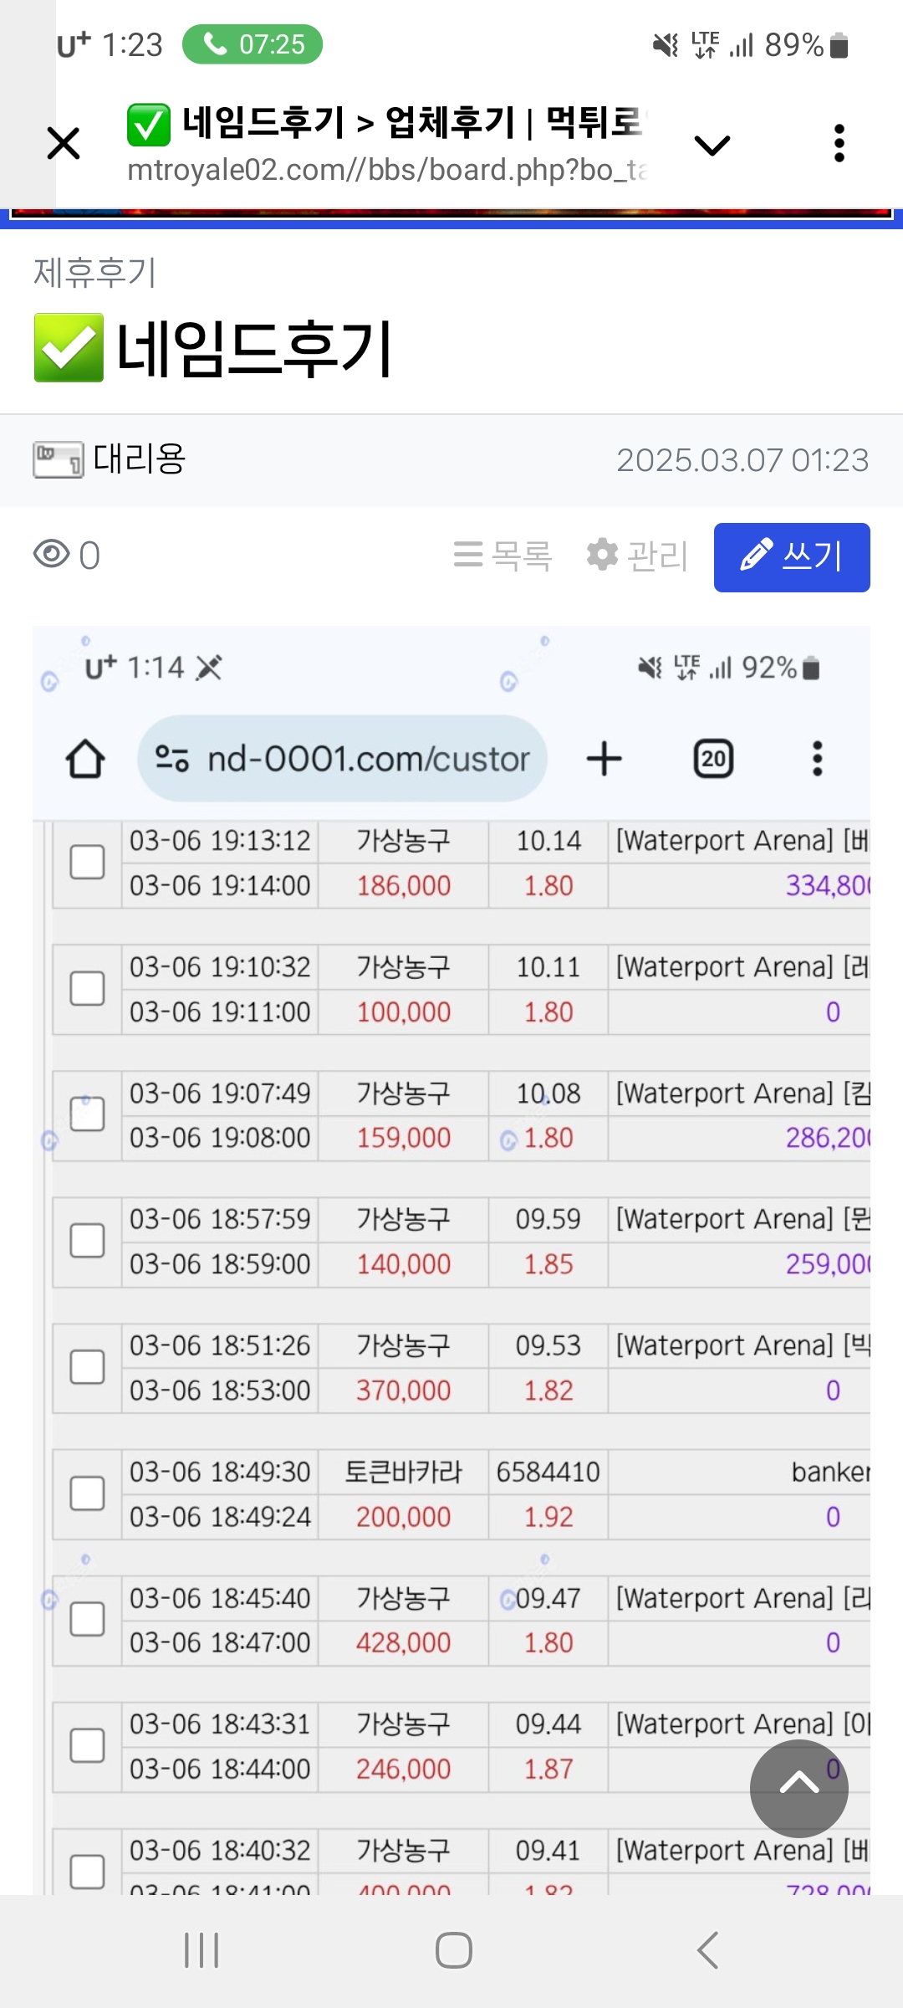903x2008 pixels.
Task: Expand the page title chevron dropdown
Action: click(x=712, y=146)
